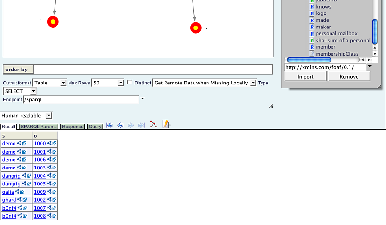Open the first b0nf4 link

(x=9, y=208)
